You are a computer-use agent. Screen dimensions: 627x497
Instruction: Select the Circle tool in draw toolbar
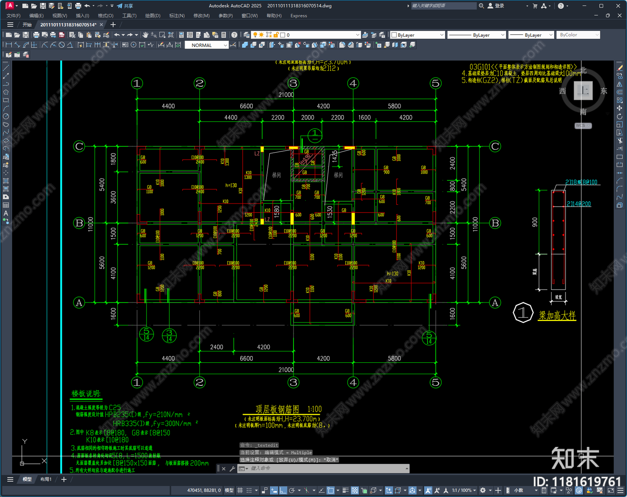(6, 116)
